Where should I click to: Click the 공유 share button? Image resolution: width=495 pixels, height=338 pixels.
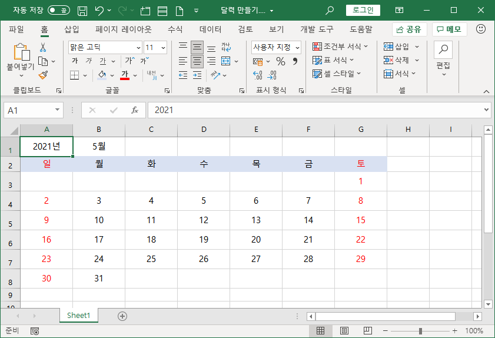[x=410, y=29]
